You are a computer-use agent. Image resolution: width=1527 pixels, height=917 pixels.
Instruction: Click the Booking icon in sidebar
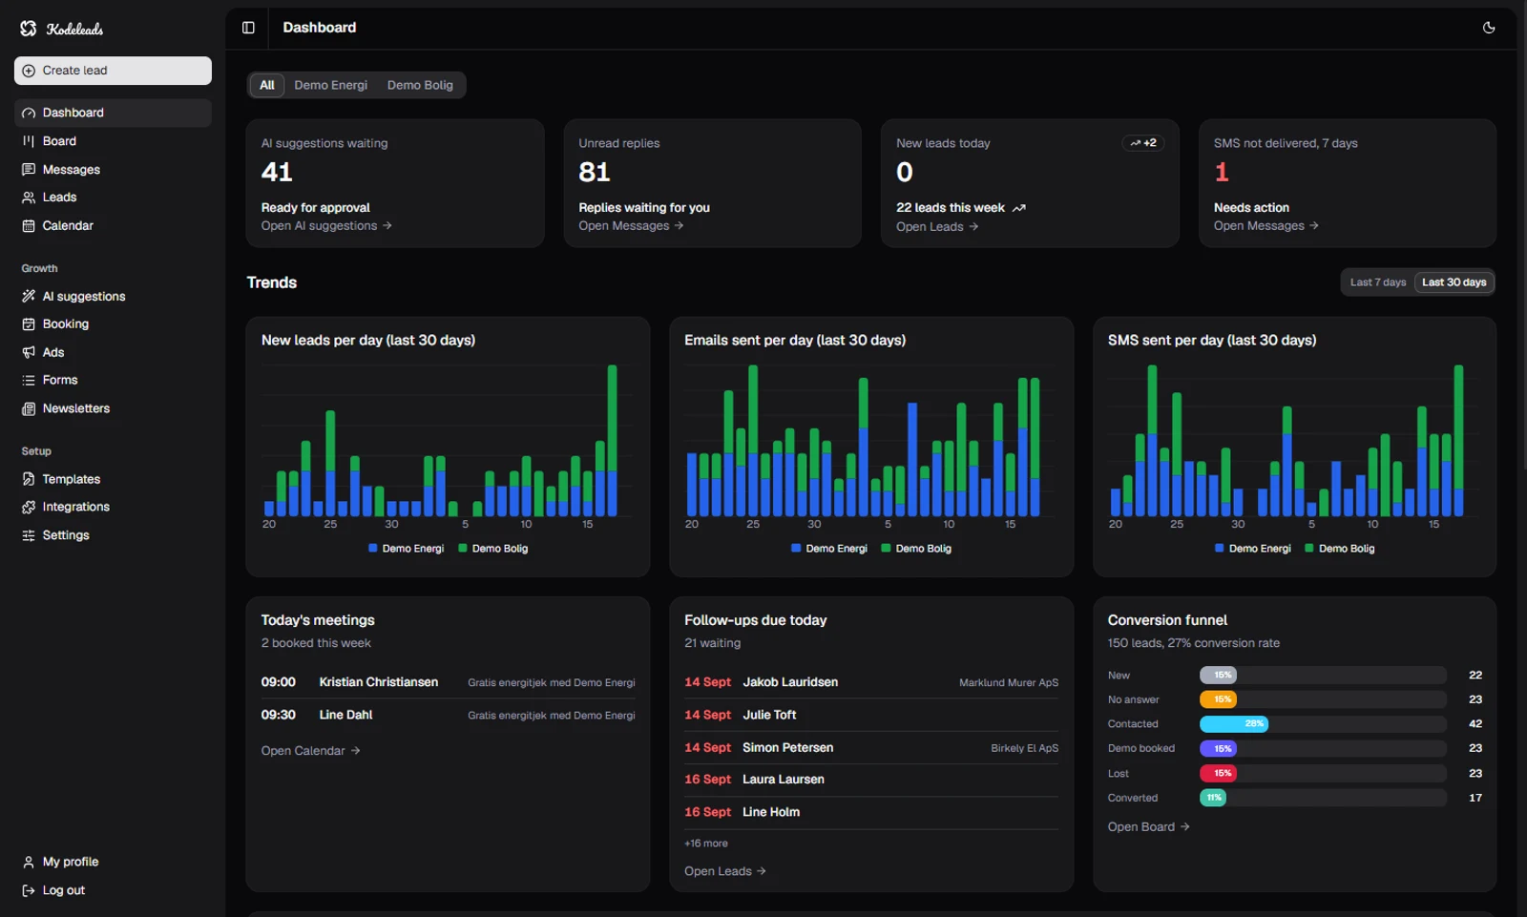[29, 324]
